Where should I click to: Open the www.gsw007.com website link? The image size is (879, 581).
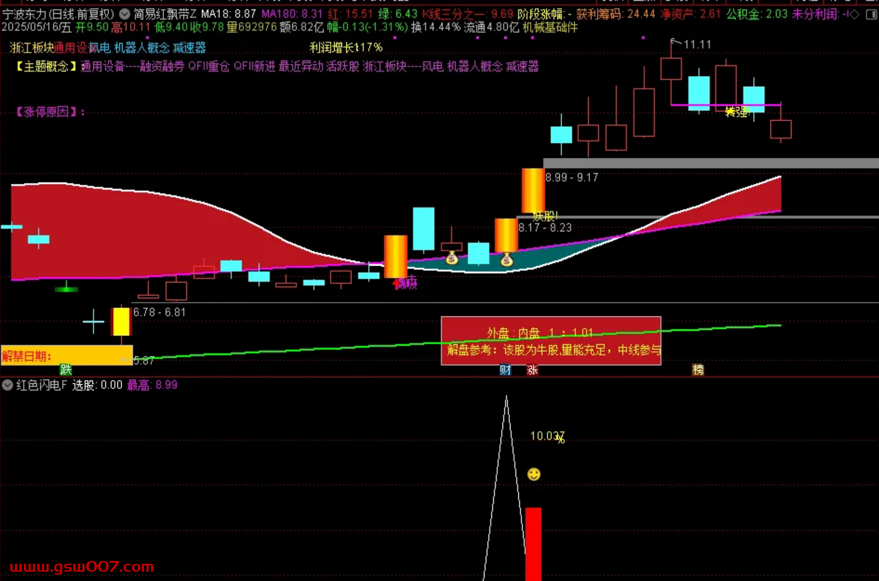pyautogui.click(x=82, y=567)
